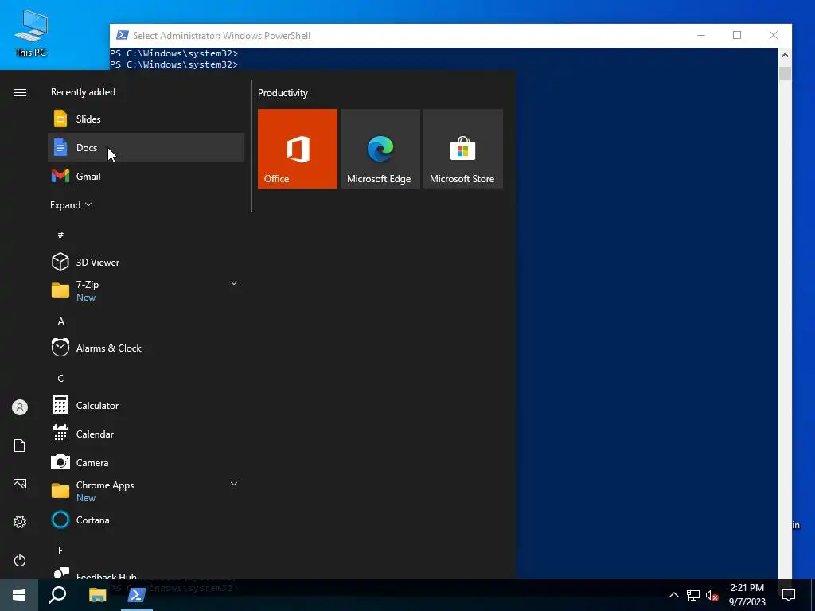Expand the Recently added list
Image resolution: width=815 pixels, height=611 pixels.
pyautogui.click(x=71, y=204)
